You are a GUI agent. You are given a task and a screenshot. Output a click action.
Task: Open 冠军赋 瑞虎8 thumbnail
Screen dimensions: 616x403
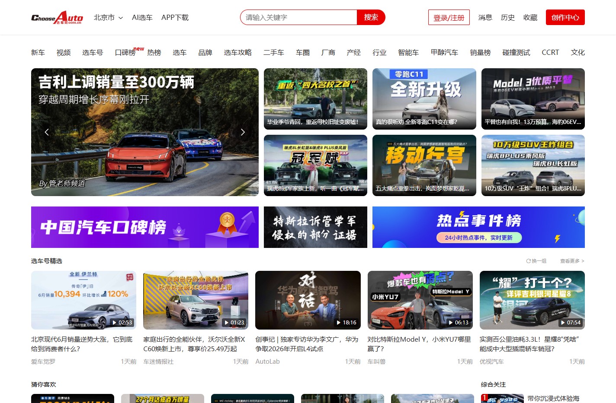pos(315,165)
